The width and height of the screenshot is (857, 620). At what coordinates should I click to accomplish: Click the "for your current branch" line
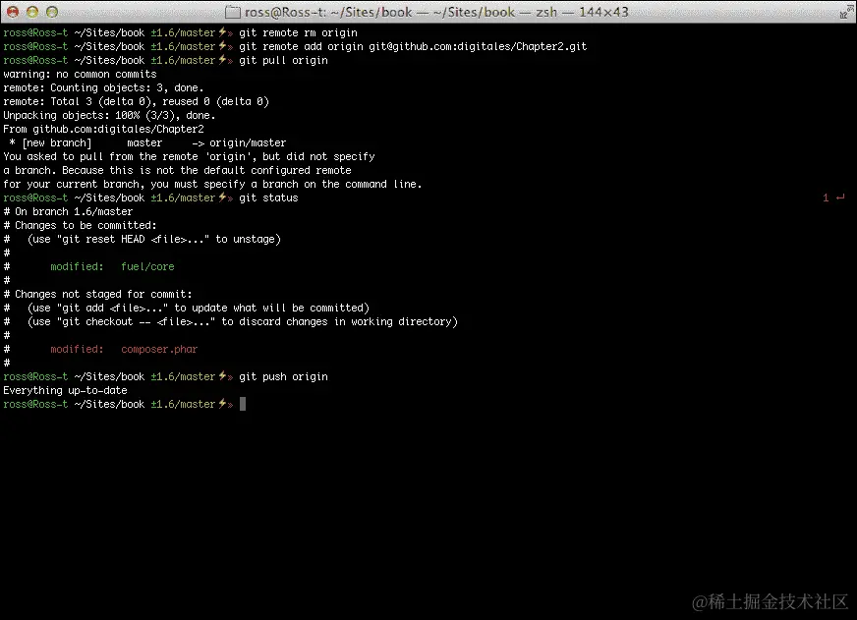coord(212,184)
